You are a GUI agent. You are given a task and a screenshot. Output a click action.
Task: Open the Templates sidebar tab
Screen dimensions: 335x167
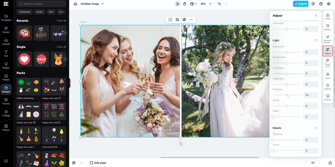(x=6, y=18)
